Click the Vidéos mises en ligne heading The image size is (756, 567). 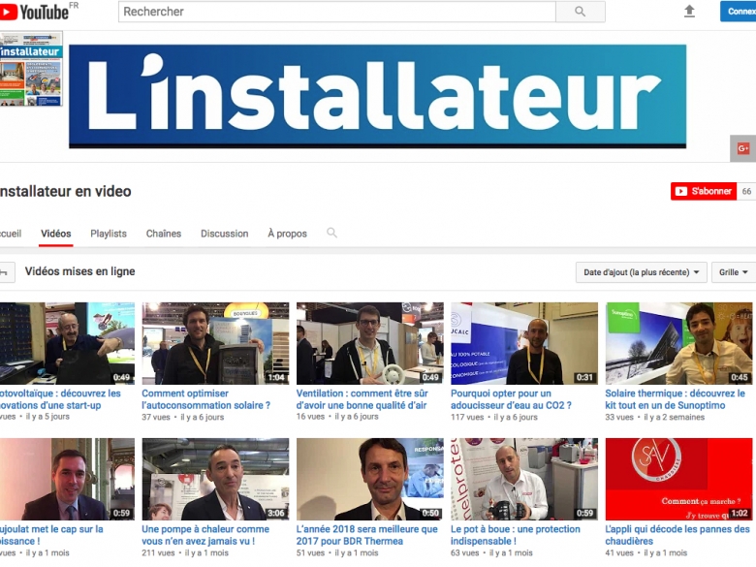80,271
